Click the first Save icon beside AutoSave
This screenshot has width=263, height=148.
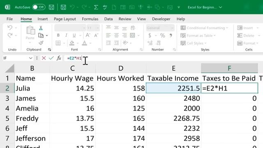pos(51,7)
